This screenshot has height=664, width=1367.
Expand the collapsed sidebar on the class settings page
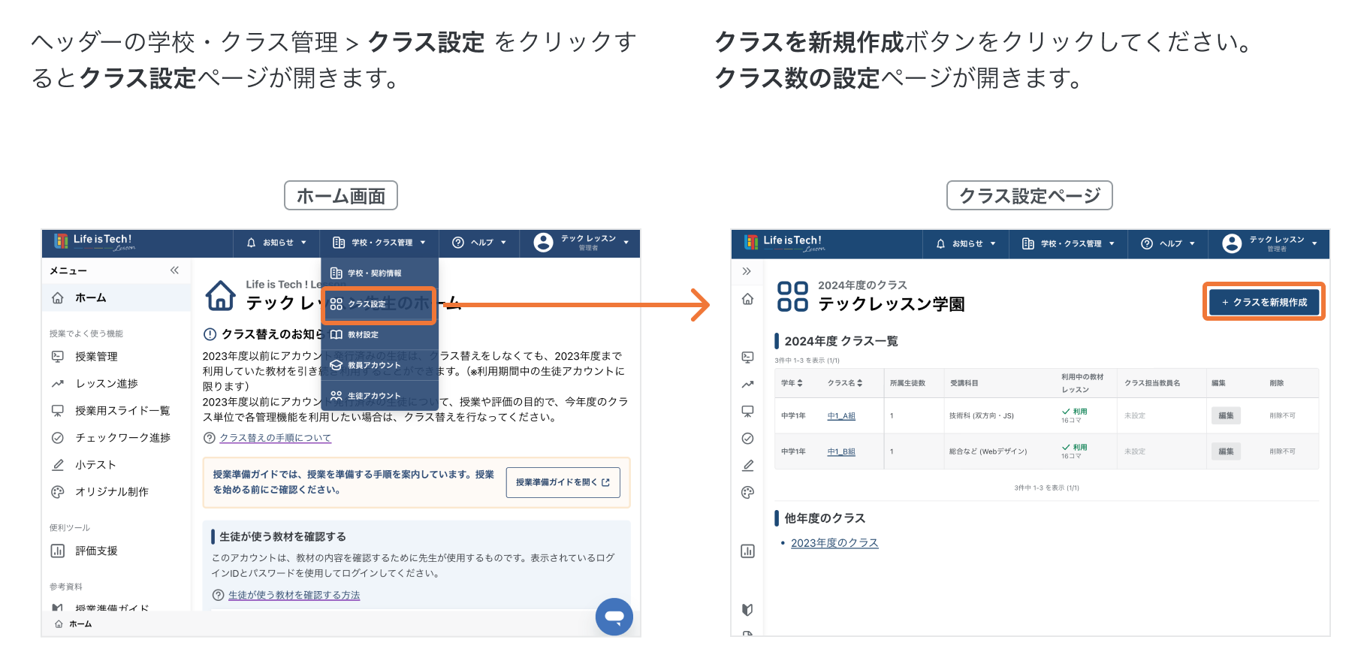[x=747, y=271]
